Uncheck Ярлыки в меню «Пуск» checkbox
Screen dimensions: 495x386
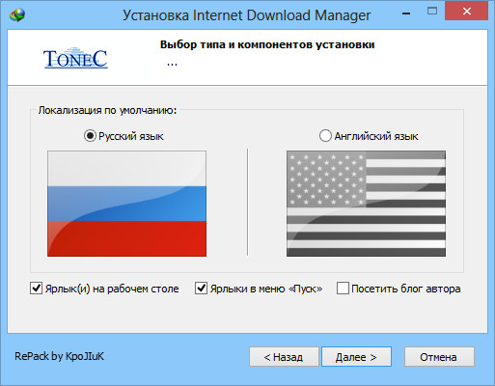click(201, 289)
